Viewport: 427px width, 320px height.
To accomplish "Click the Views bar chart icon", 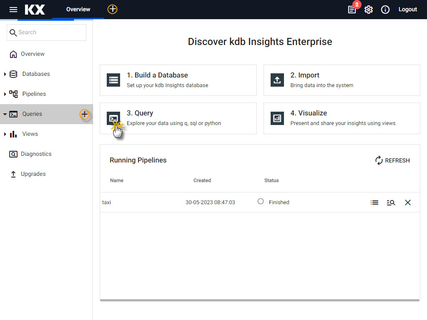I will 13,134.
